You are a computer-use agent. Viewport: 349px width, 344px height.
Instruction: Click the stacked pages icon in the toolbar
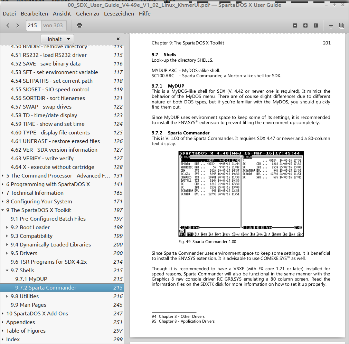click(341, 26)
